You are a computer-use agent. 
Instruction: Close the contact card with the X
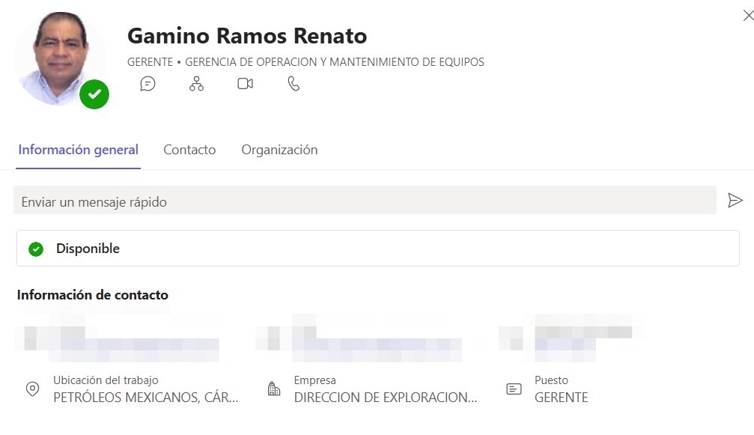pos(747,16)
